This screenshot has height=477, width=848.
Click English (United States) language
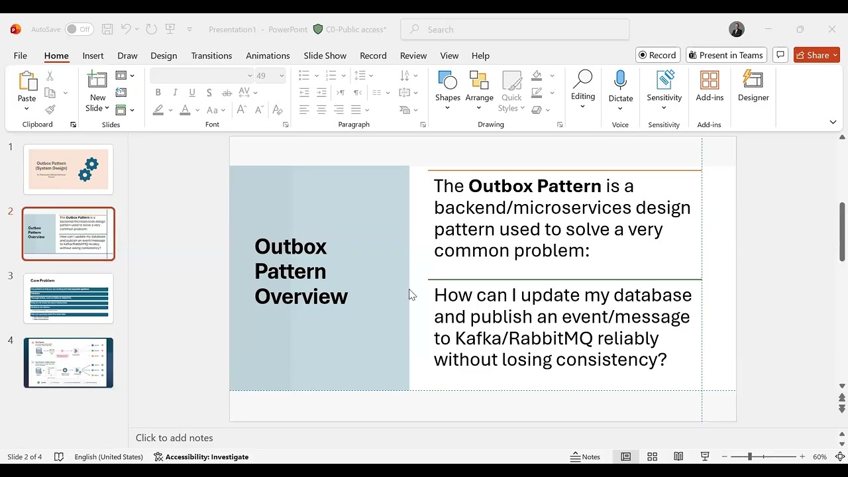coord(109,457)
